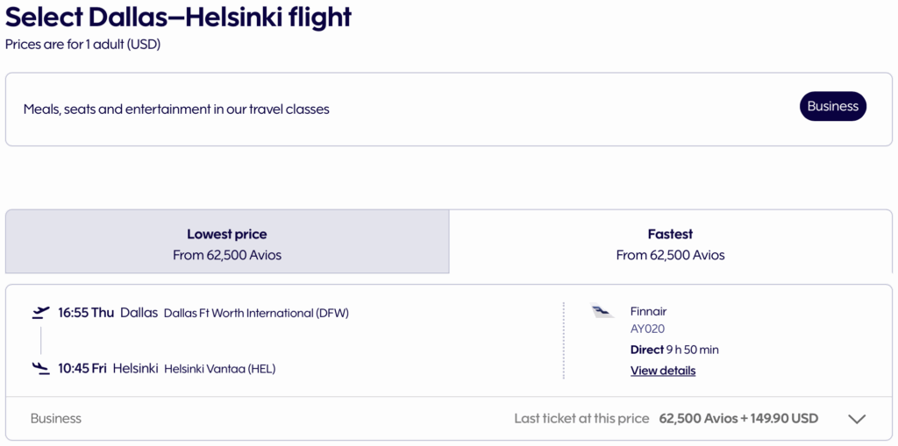
Task: Click the Last ticket at this price notice
Action: coord(581,419)
